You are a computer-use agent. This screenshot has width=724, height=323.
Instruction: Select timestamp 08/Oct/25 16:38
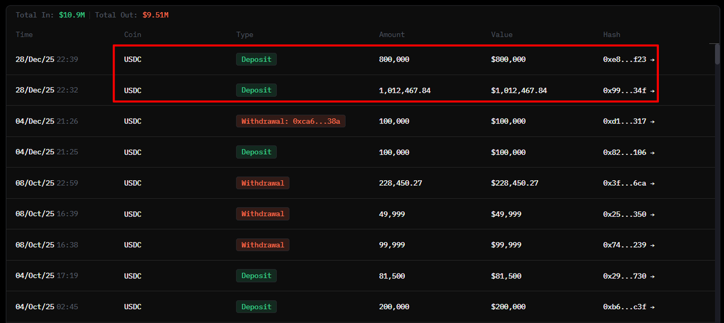click(47, 245)
